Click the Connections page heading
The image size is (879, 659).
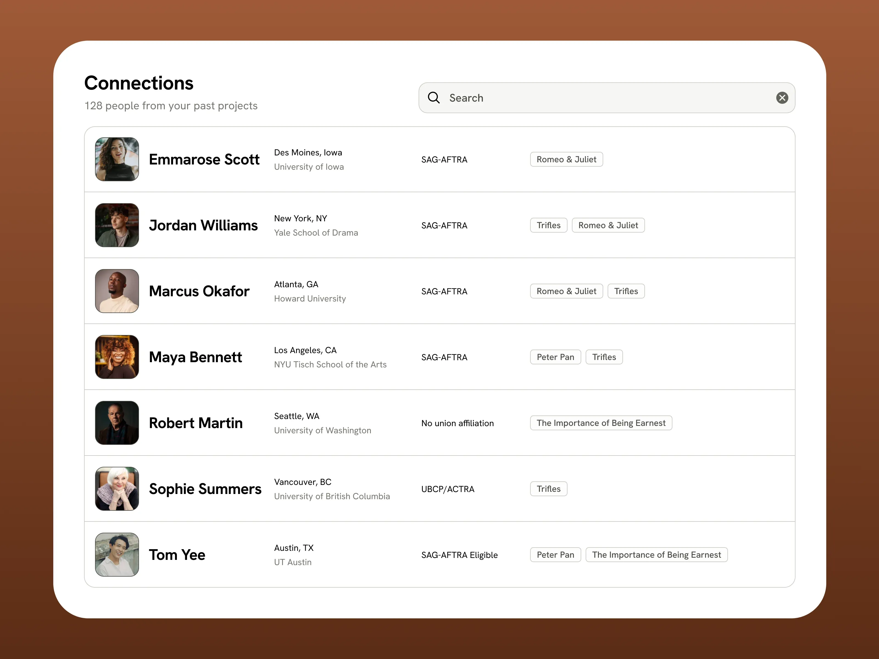point(139,83)
